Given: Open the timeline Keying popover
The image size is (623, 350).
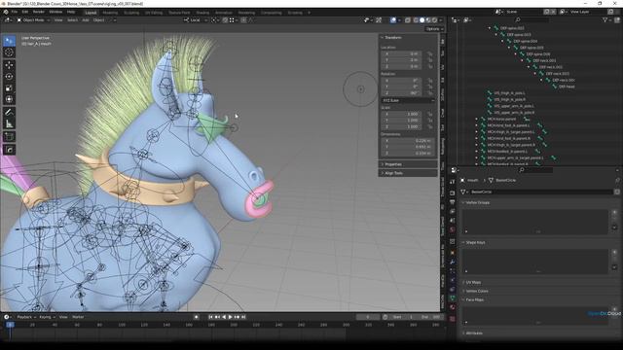Looking at the screenshot, I should [x=47, y=317].
